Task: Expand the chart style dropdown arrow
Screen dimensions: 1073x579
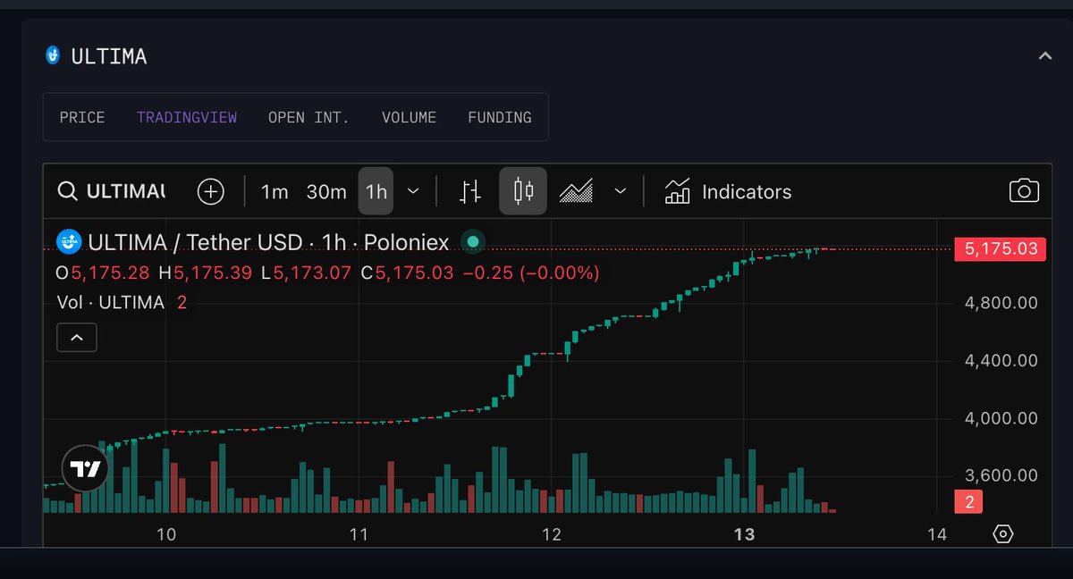Action: tap(621, 191)
